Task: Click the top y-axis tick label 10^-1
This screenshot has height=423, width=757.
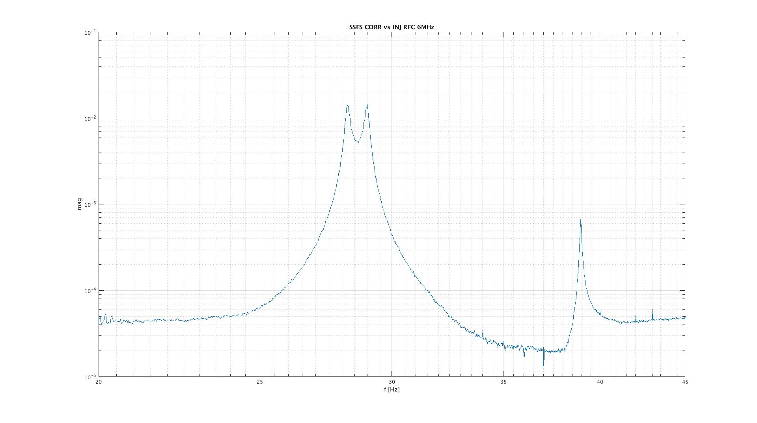Action: pos(90,32)
